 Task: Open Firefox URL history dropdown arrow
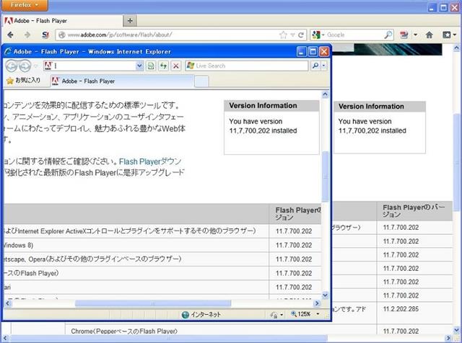292,35
